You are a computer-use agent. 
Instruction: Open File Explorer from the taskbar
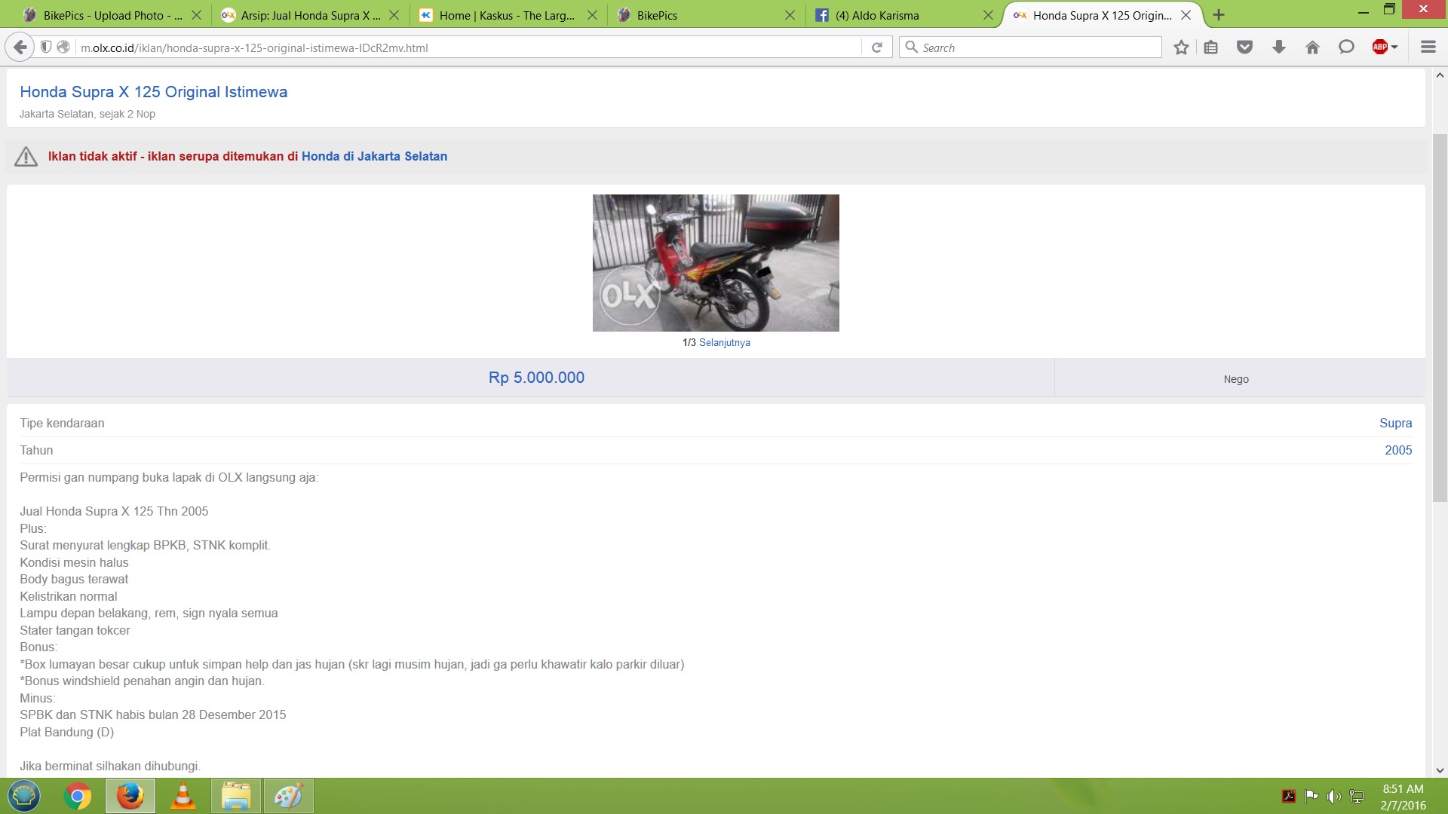[x=235, y=796]
